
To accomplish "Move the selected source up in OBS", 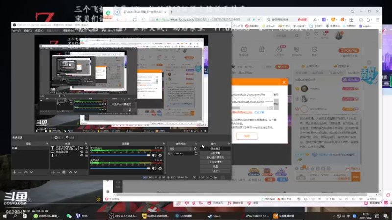I will tap(71, 172).
